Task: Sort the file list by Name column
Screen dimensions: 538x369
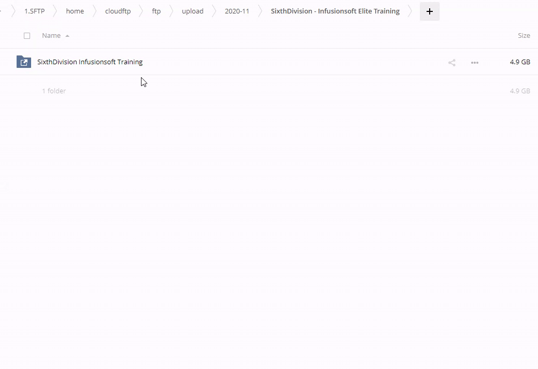Action: [x=51, y=35]
